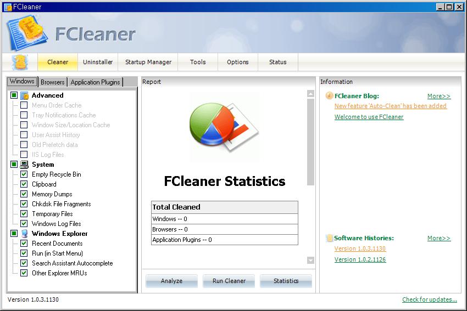The height and width of the screenshot is (311, 467).
Task: Open the Auto-Clean feature blog link
Action: coord(391,106)
